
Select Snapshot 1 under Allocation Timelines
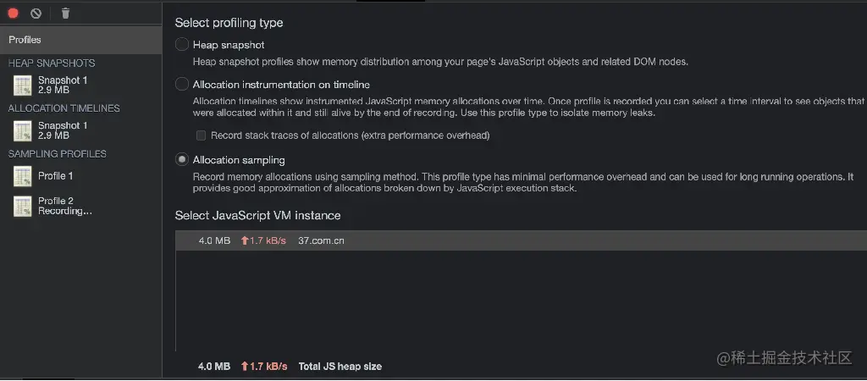pyautogui.click(x=63, y=130)
